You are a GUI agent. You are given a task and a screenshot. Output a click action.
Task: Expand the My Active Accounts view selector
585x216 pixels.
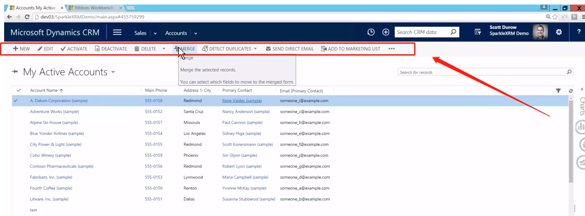(x=113, y=72)
